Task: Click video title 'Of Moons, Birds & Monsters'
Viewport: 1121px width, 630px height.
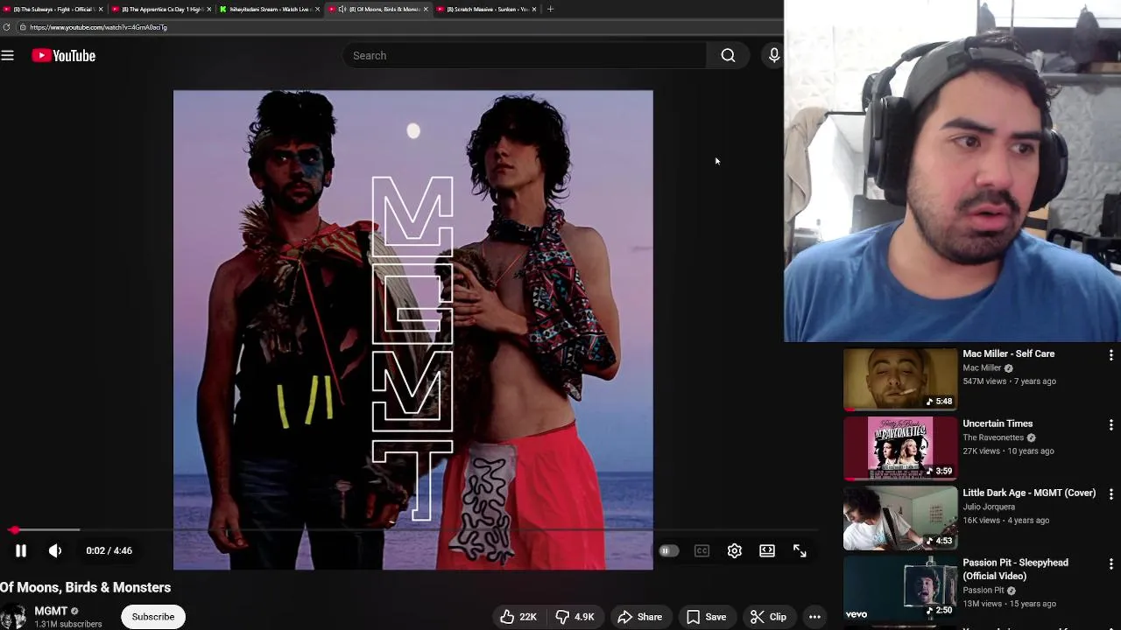Action: [x=86, y=587]
